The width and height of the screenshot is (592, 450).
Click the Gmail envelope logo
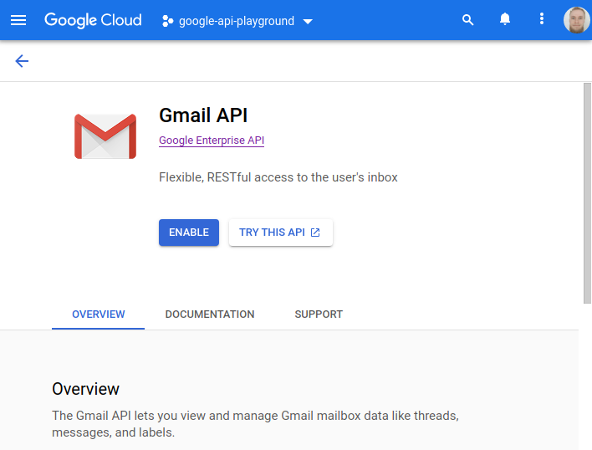coord(105,136)
